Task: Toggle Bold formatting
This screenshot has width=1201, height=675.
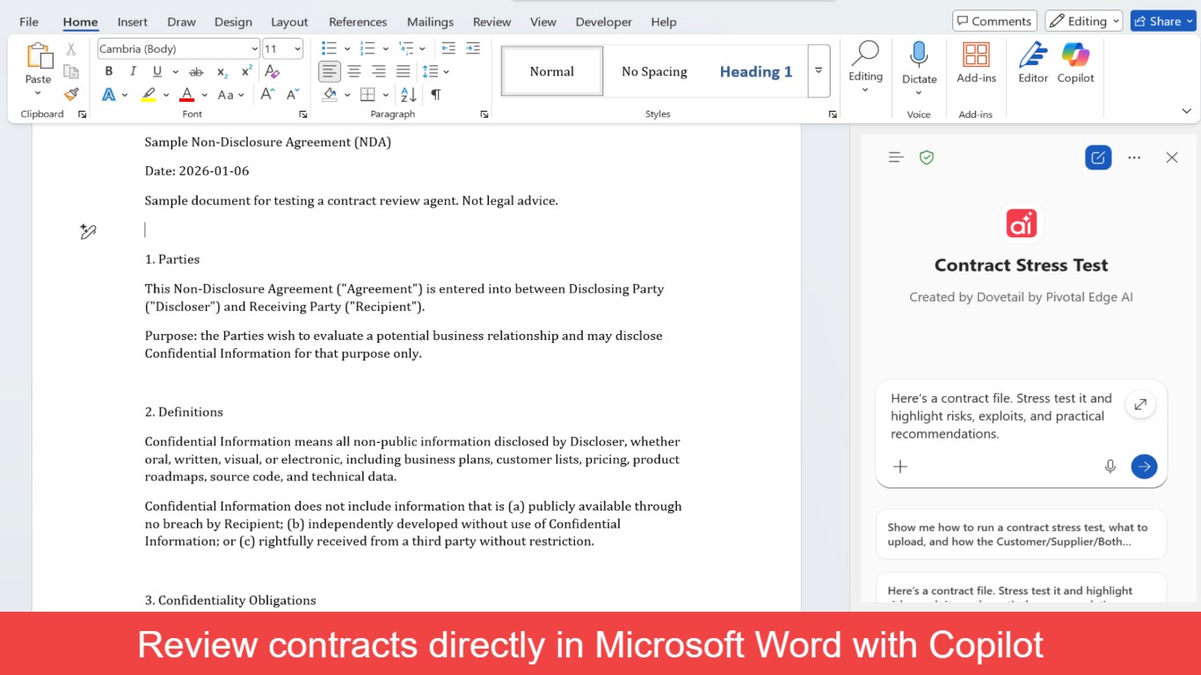Action: click(x=109, y=71)
